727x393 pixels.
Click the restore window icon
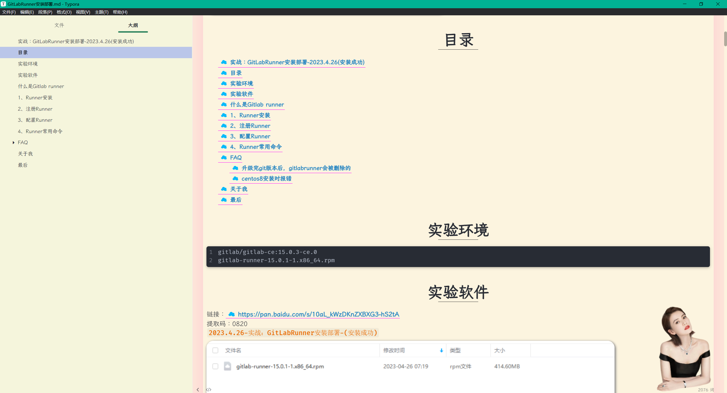coord(701,4)
